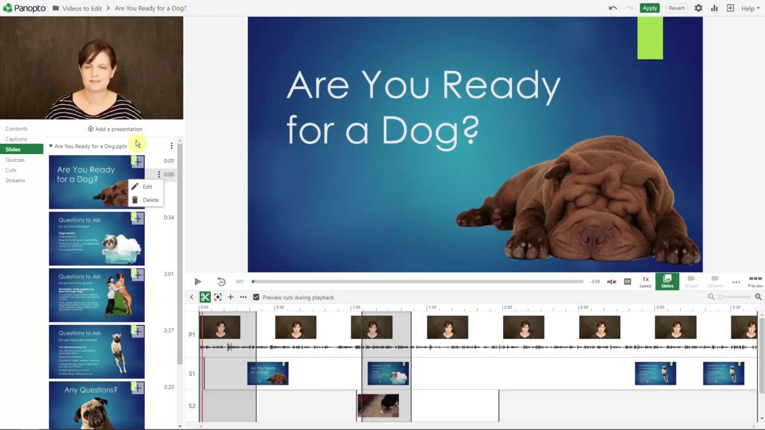765x430 pixels.
Task: Change the 1x playback speed
Action: [645, 282]
